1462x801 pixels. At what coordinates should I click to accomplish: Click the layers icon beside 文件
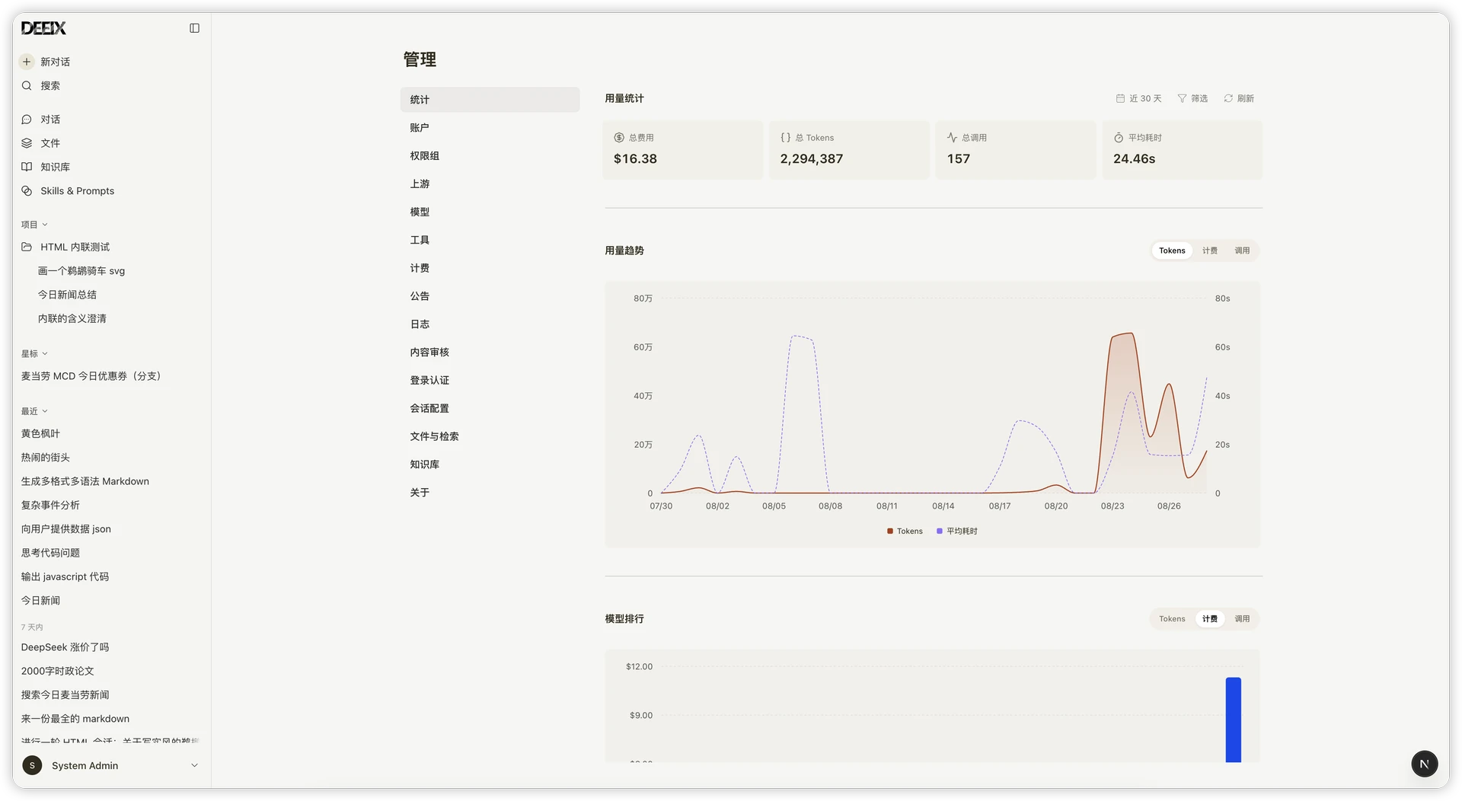(27, 143)
